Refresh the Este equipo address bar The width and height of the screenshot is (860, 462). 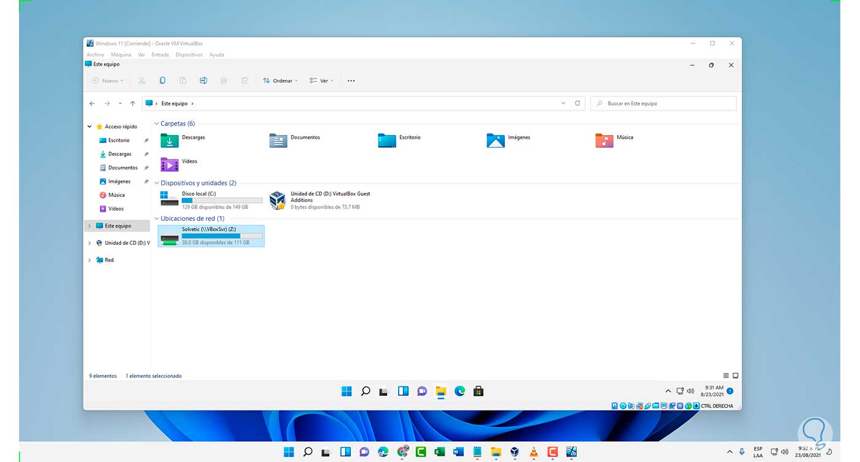coord(577,103)
